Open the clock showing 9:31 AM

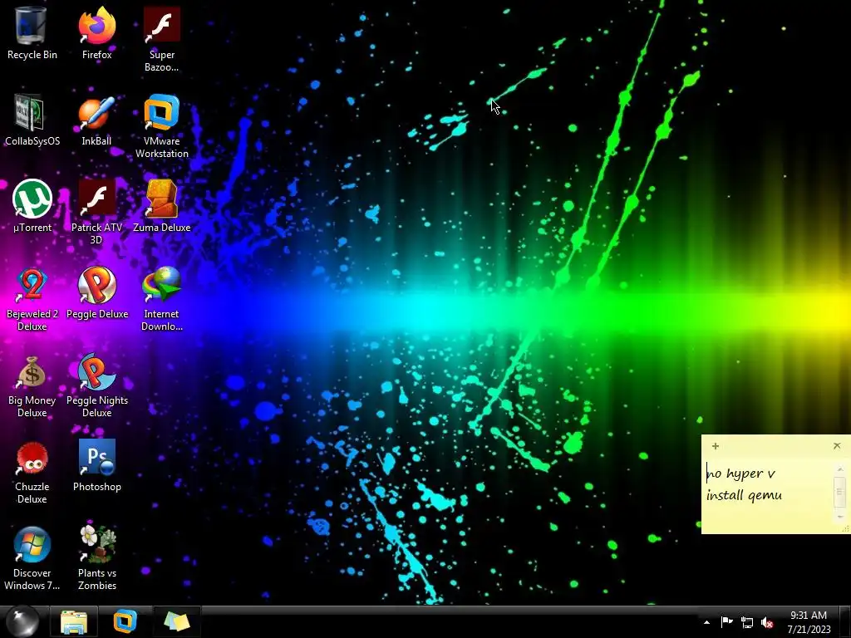809,622
